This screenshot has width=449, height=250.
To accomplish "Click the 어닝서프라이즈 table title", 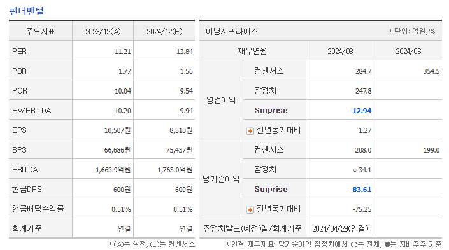I will [231, 31].
